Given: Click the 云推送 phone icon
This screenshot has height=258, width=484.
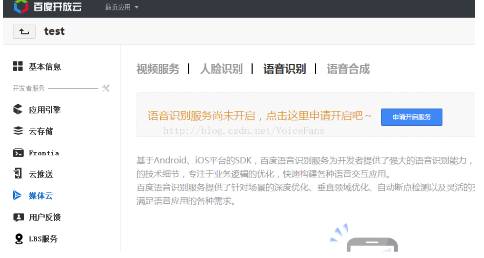Looking at the screenshot, I should click(x=18, y=174).
